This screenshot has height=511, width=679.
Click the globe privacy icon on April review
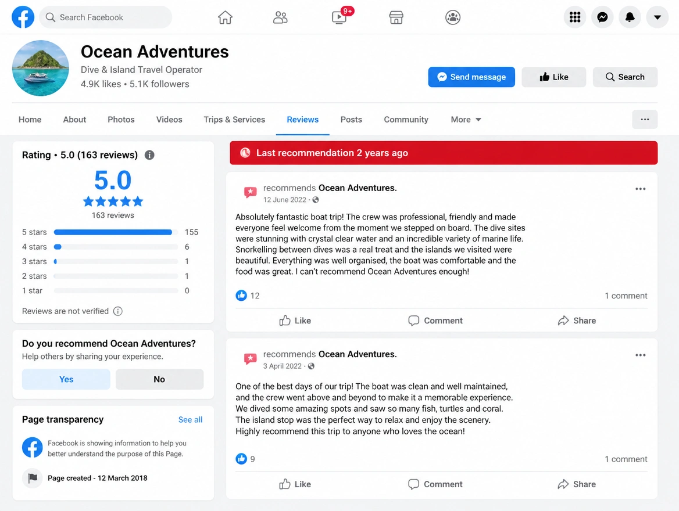[x=311, y=366]
